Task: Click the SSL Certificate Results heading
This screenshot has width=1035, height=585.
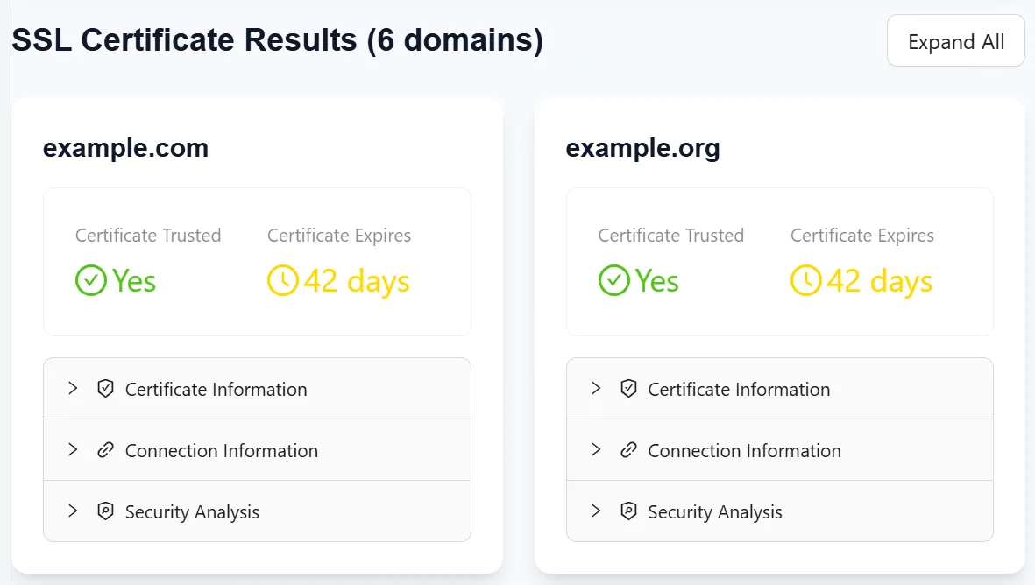Action: click(277, 39)
